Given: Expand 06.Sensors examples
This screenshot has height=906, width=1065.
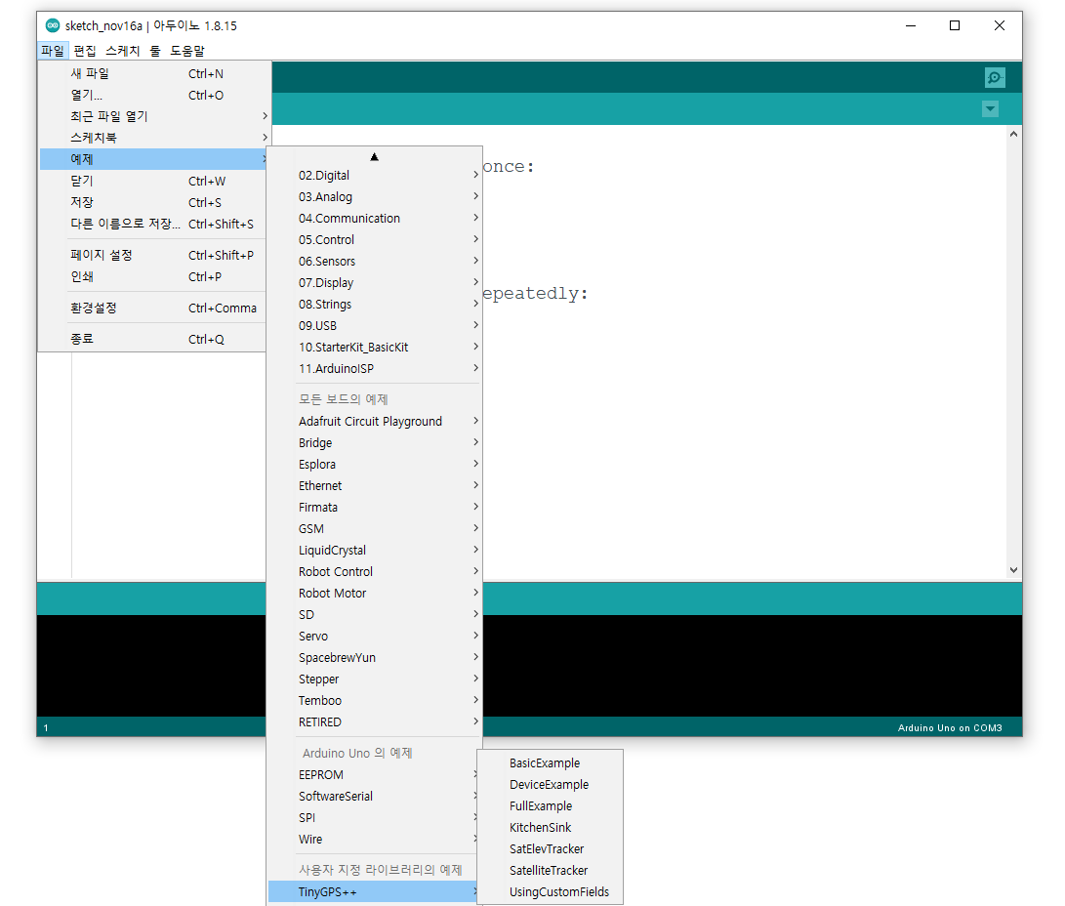Looking at the screenshot, I should tap(375, 262).
